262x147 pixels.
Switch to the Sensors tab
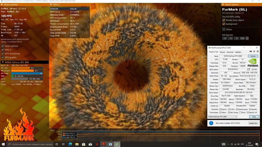(222, 52)
